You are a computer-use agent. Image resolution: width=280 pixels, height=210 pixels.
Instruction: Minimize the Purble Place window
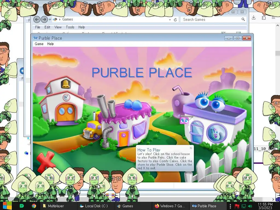click(x=229, y=38)
